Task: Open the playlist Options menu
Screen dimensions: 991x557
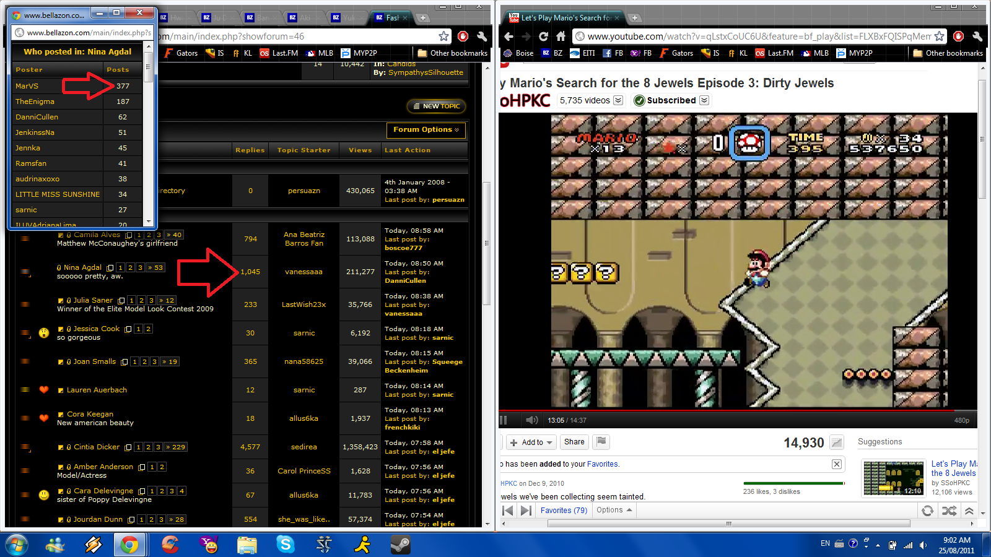Action: pos(614,510)
